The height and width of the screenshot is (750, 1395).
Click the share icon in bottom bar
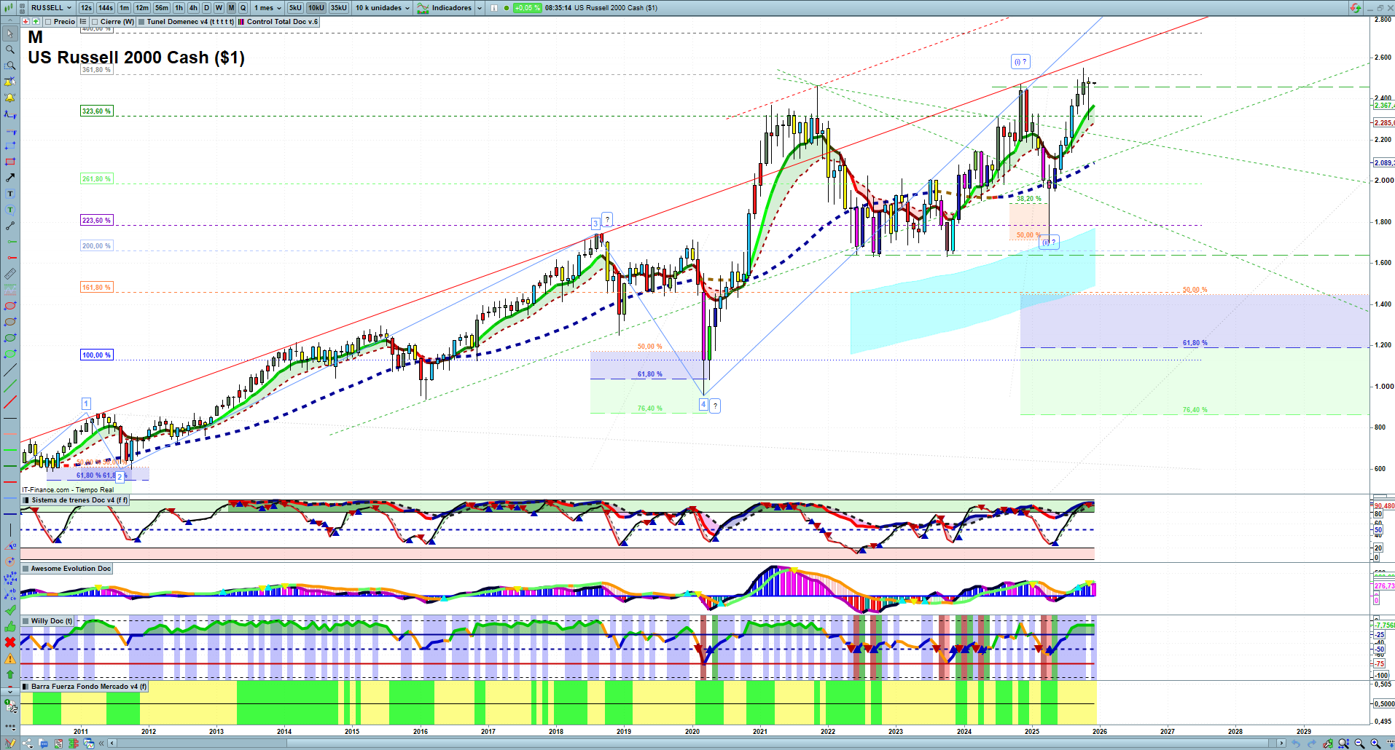(x=28, y=743)
